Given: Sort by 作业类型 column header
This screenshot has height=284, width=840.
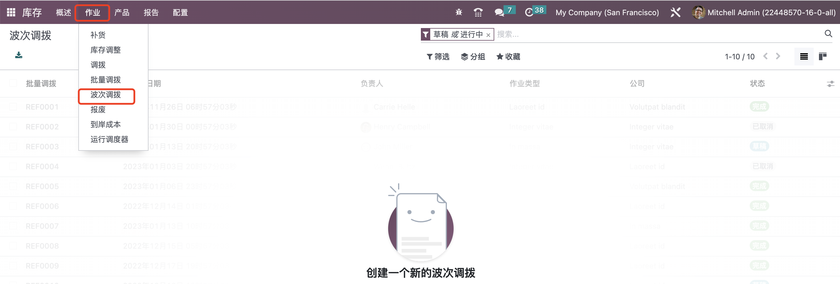Looking at the screenshot, I should click(x=525, y=84).
